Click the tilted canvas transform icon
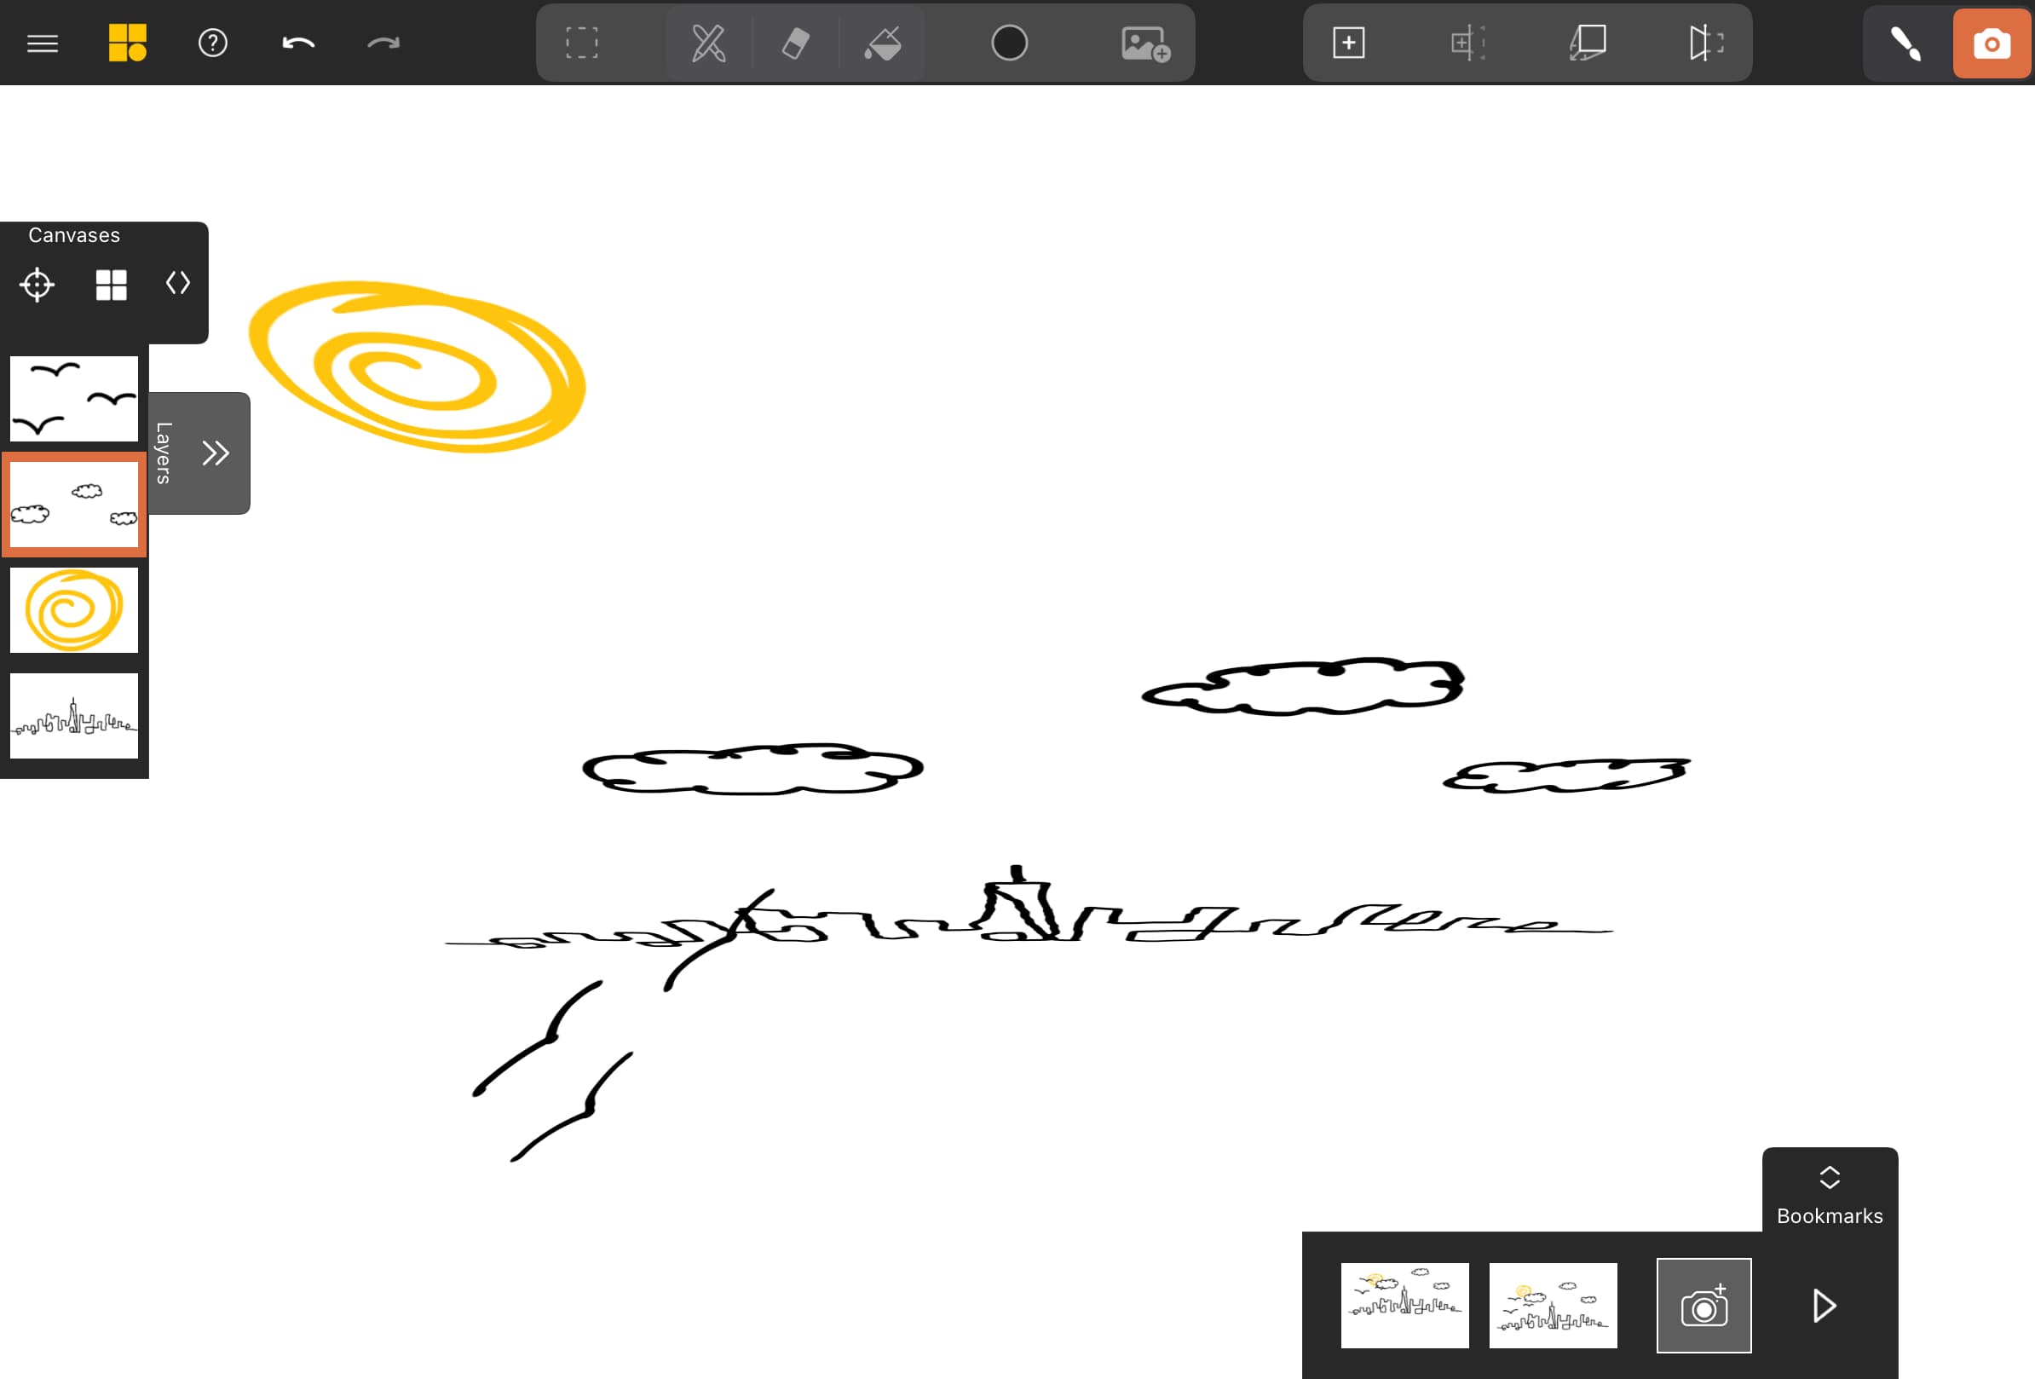Viewport: 2035px width, 1379px height. click(1588, 43)
